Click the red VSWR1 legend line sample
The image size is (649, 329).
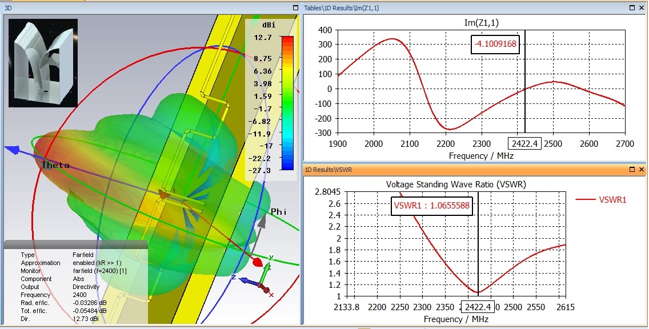tap(586, 199)
